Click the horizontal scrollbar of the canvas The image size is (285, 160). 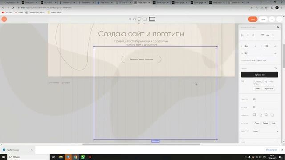click(141, 144)
